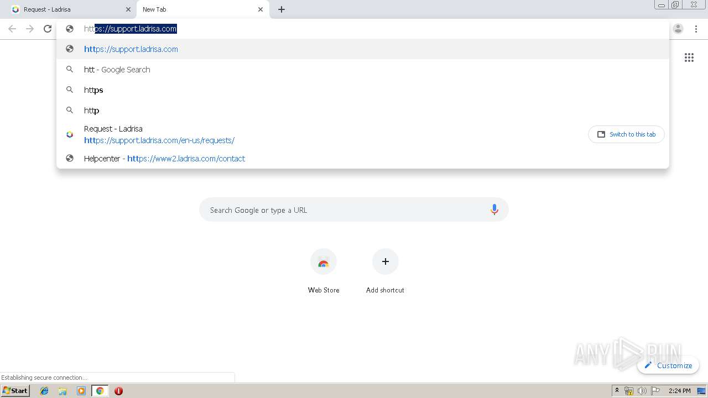Viewport: 708px width, 398px height.
Task: Open the Chrome three-dot menu
Action: tap(696, 29)
